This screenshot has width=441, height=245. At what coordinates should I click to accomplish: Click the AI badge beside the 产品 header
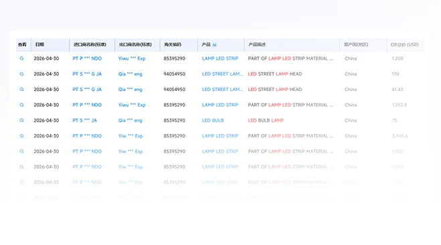214,45
